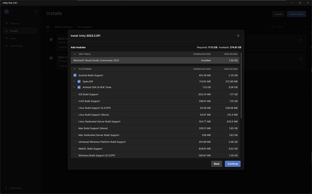
Task: Uncheck Android Build Support
Action: (75, 75)
